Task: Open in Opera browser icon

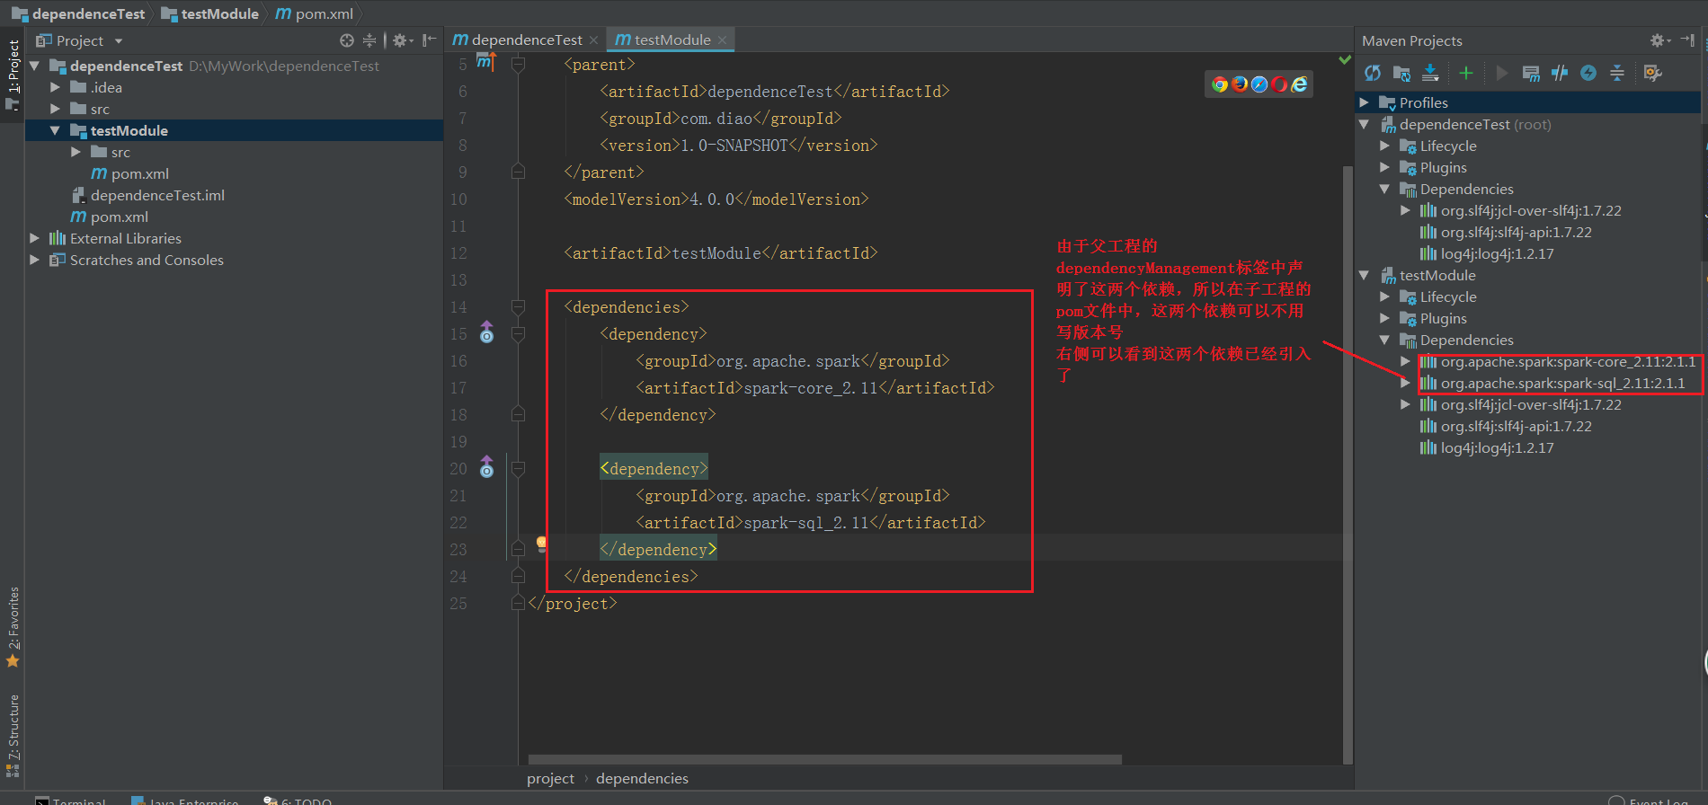Action: click(1279, 84)
